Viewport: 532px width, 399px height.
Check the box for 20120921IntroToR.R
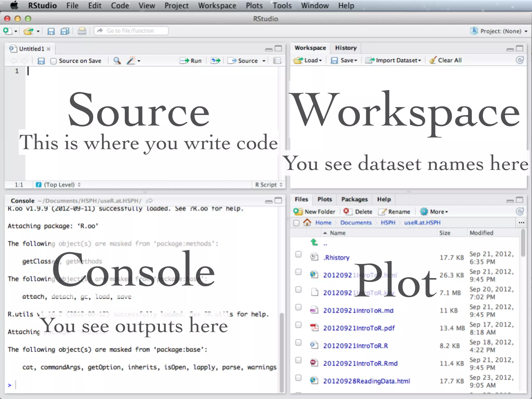tap(298, 342)
